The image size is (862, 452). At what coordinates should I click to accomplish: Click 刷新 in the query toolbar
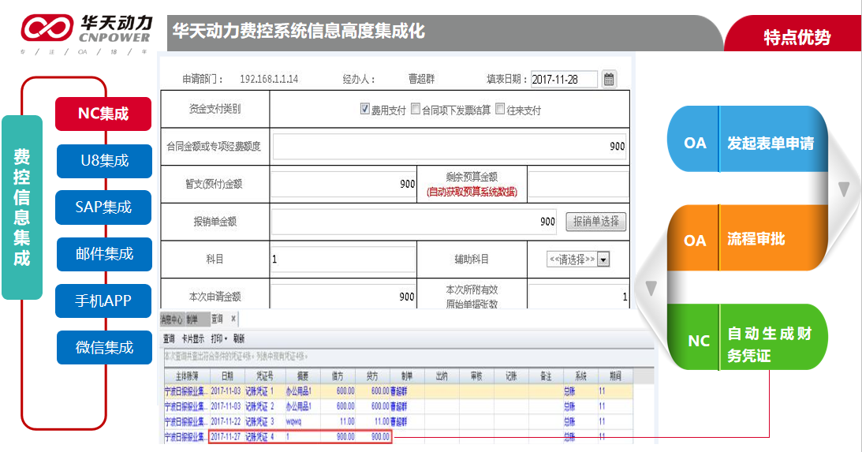pos(239,338)
